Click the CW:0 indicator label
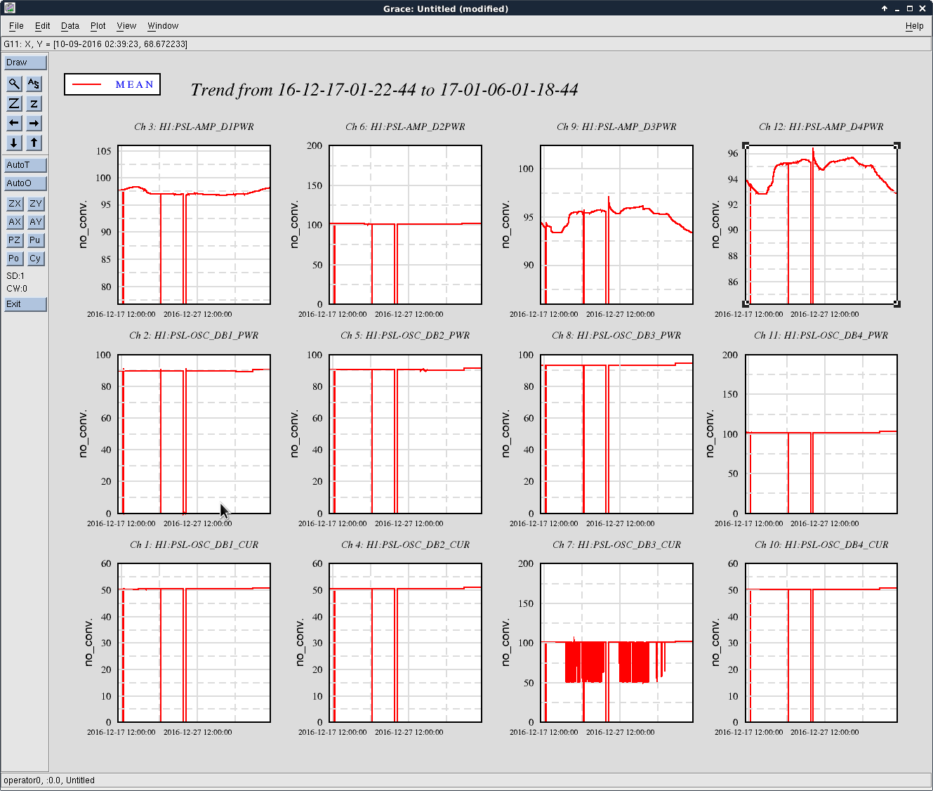Viewport: 933px width, 791px height. pos(17,289)
